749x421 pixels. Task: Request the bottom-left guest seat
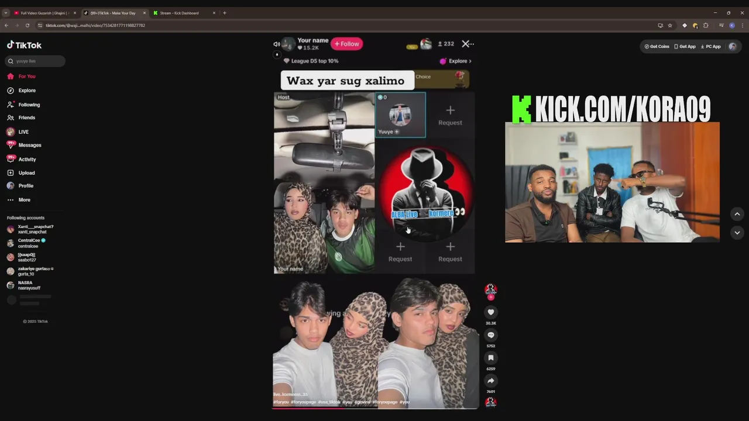point(400,252)
